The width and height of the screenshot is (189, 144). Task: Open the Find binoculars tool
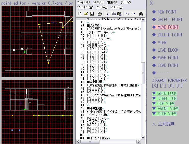point(141,14)
